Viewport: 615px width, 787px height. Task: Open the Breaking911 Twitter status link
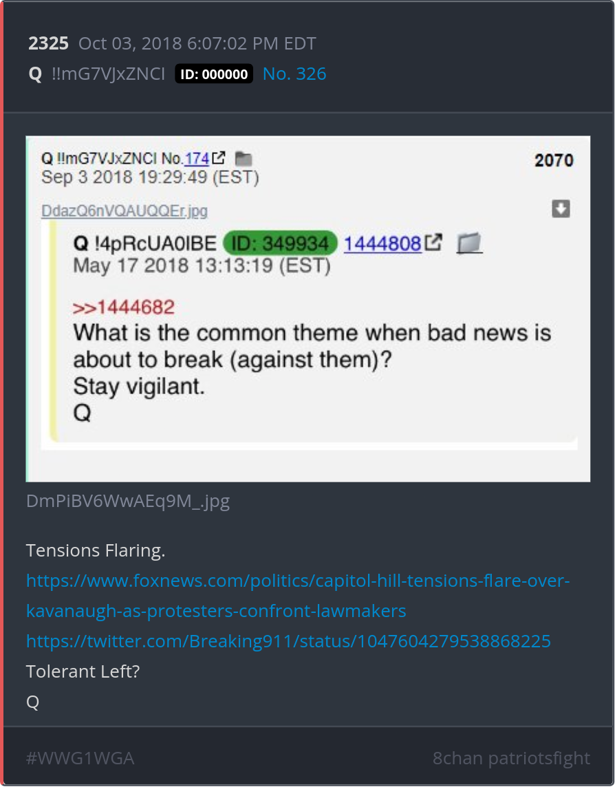[x=289, y=641]
